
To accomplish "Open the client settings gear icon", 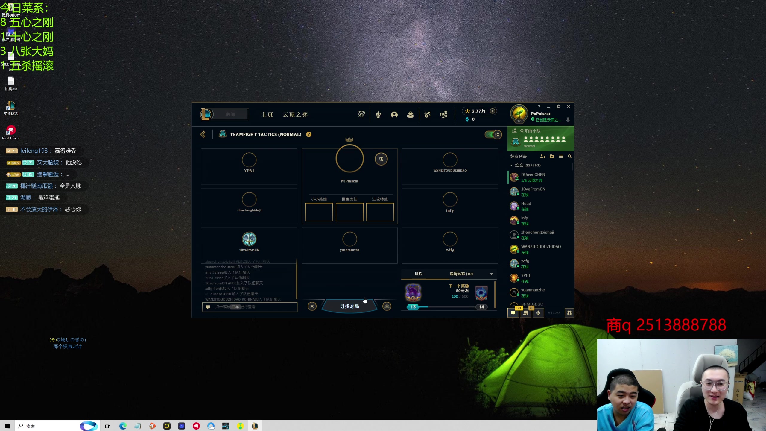I will (x=558, y=107).
